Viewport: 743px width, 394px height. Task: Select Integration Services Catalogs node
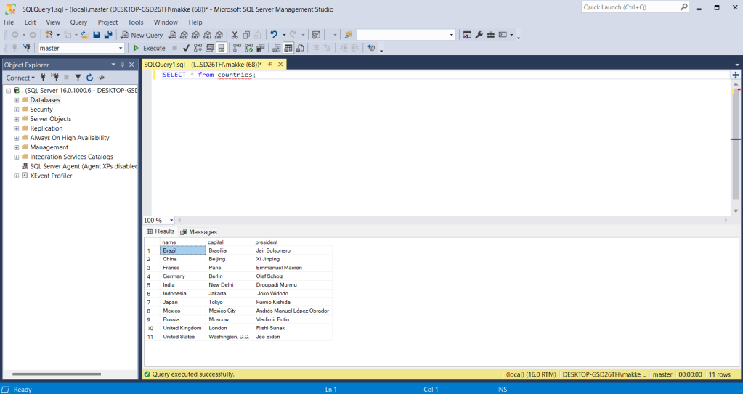[x=72, y=157]
